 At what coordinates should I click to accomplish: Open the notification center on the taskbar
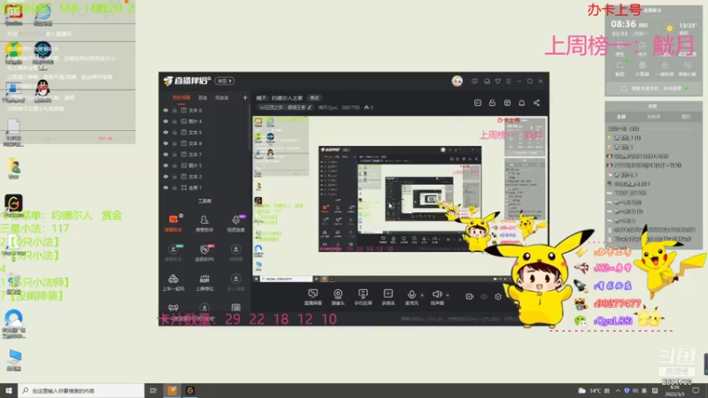pos(696,391)
